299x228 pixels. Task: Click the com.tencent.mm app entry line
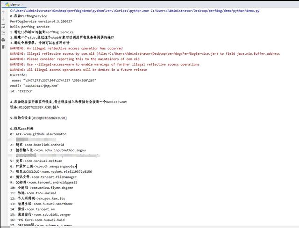(x=32, y=209)
